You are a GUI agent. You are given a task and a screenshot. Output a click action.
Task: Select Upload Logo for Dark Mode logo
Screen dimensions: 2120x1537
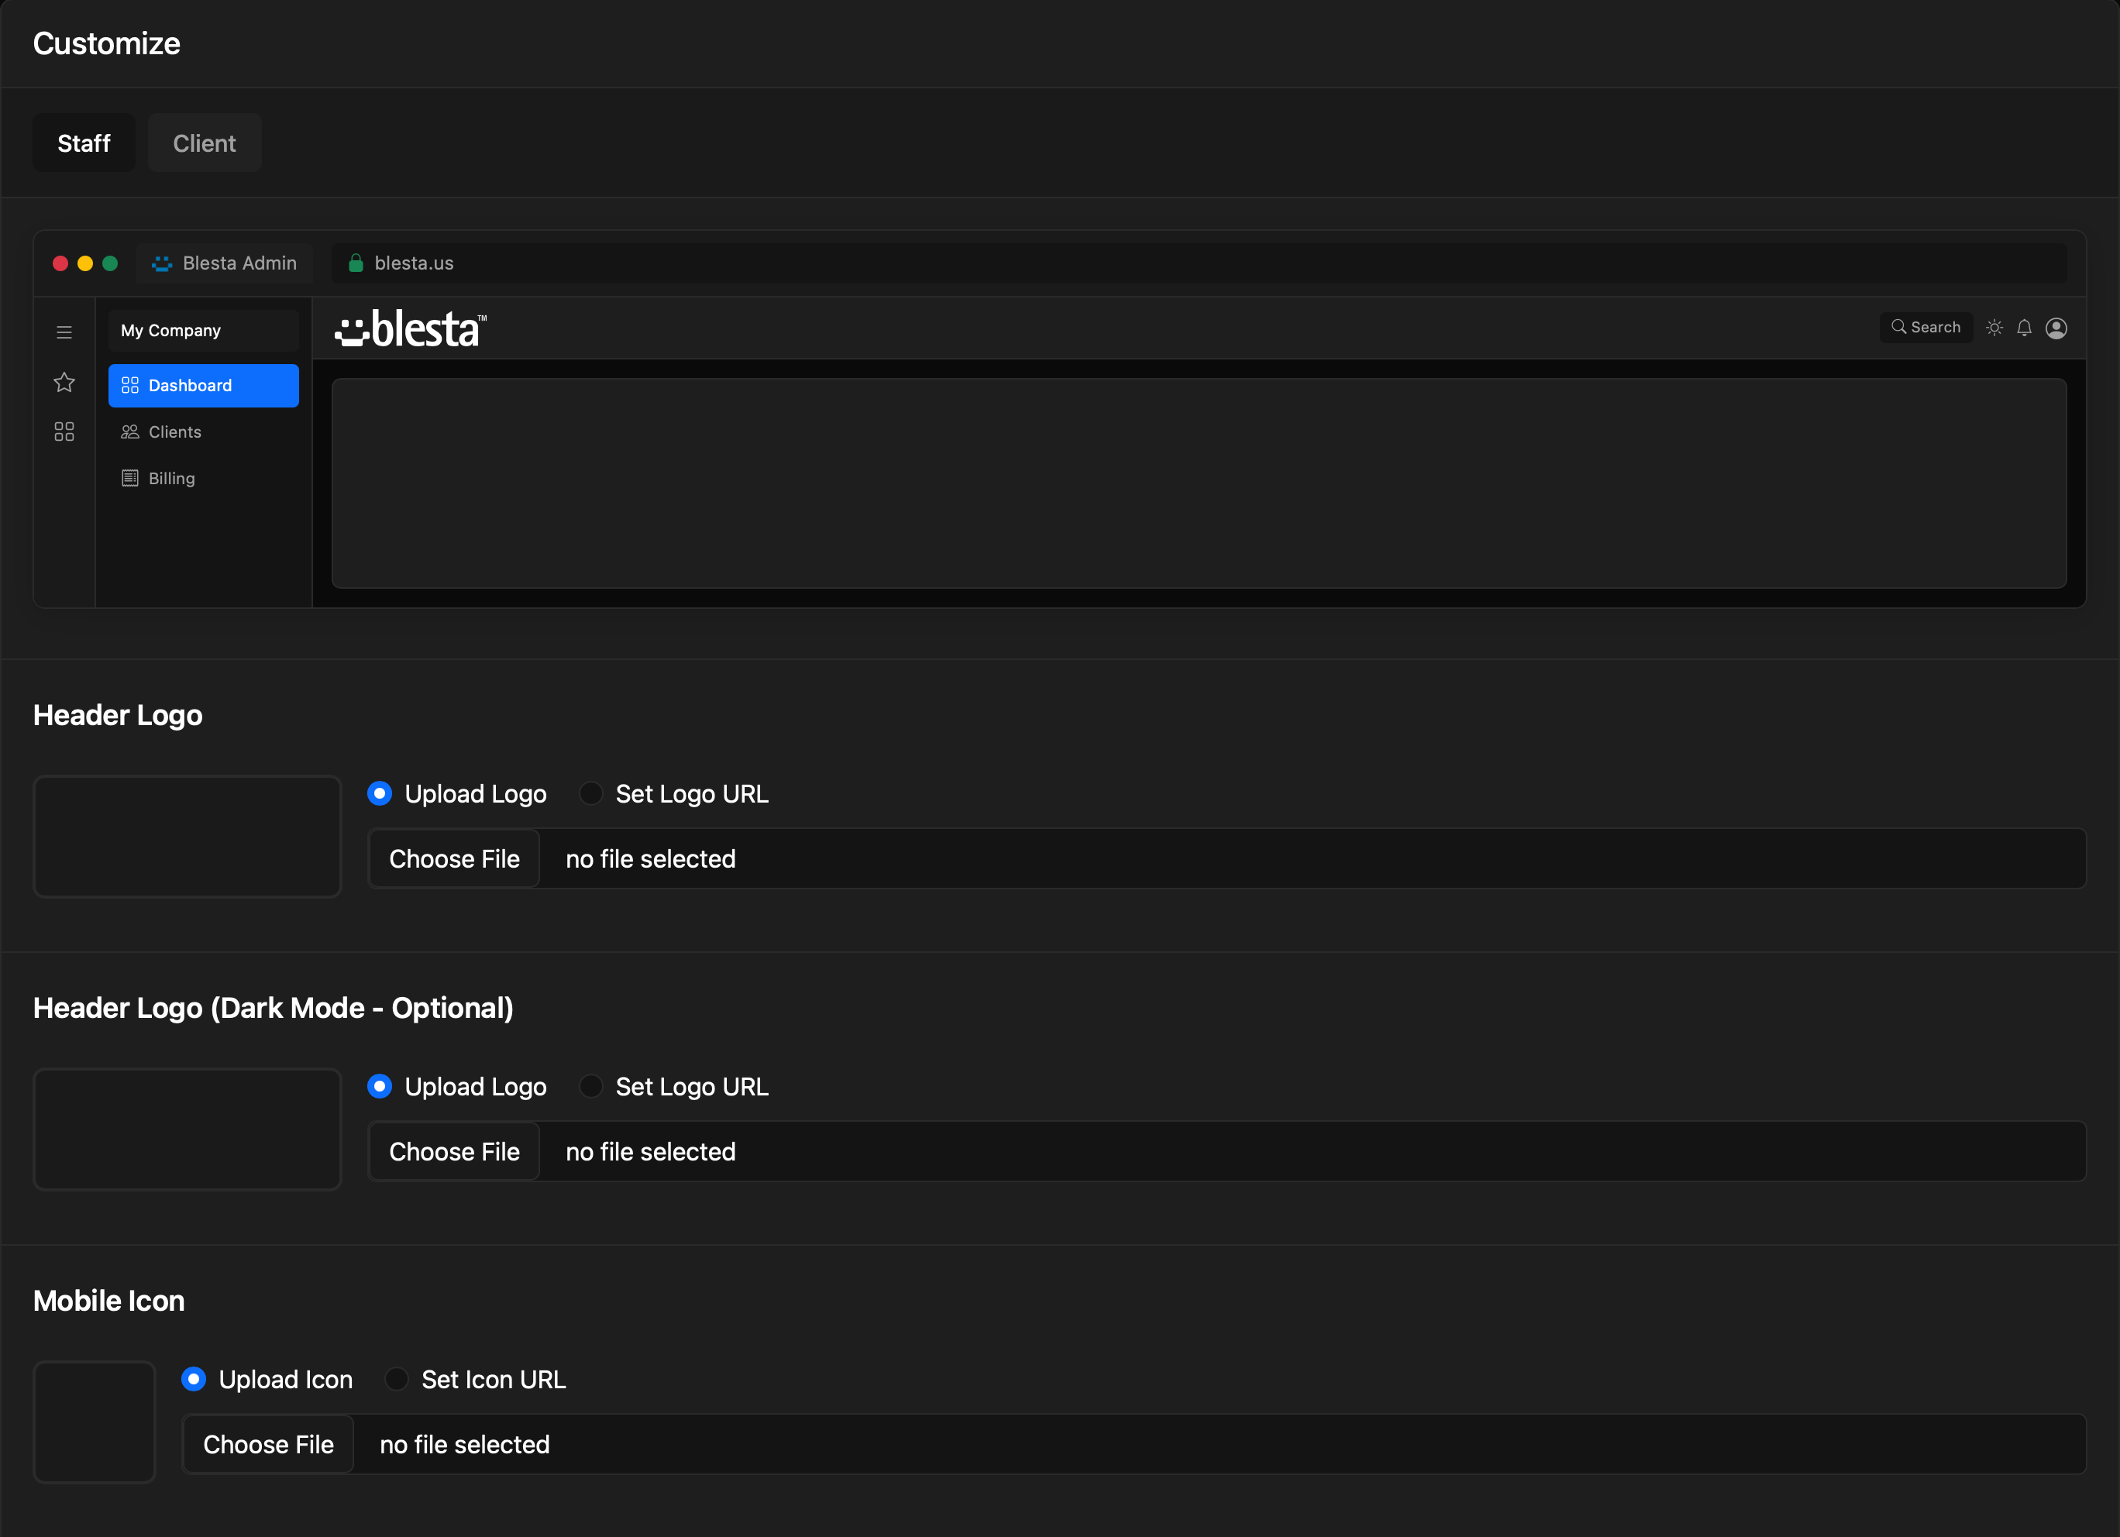click(380, 1085)
